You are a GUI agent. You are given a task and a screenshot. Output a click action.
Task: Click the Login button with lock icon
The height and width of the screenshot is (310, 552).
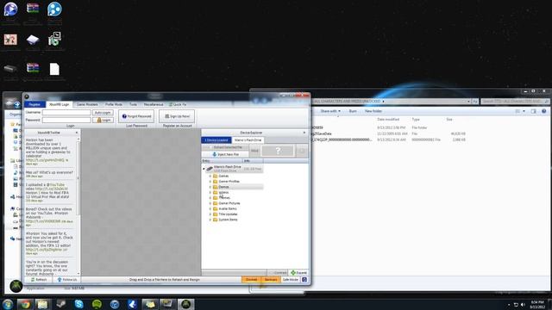[x=103, y=120]
